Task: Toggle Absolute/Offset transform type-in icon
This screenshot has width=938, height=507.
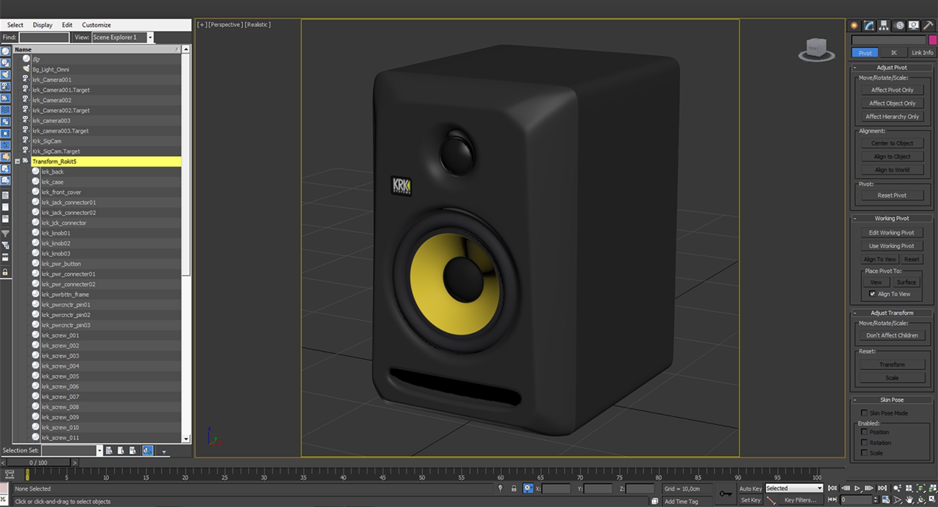Action: (x=528, y=488)
